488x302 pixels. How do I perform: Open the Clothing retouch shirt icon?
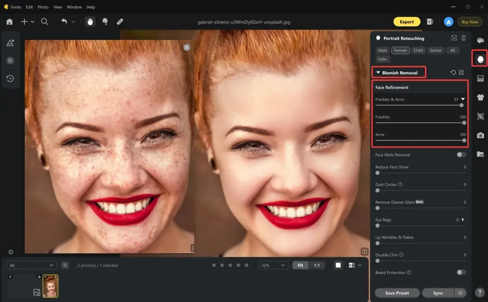coord(480,97)
